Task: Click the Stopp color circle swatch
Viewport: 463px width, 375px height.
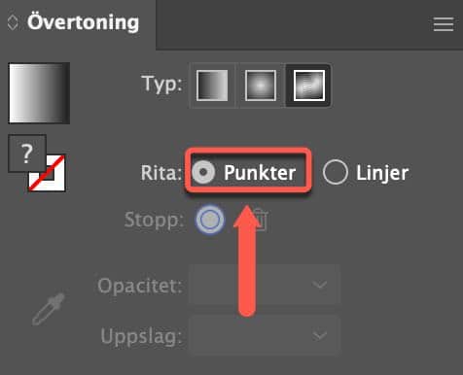Action: point(210,220)
